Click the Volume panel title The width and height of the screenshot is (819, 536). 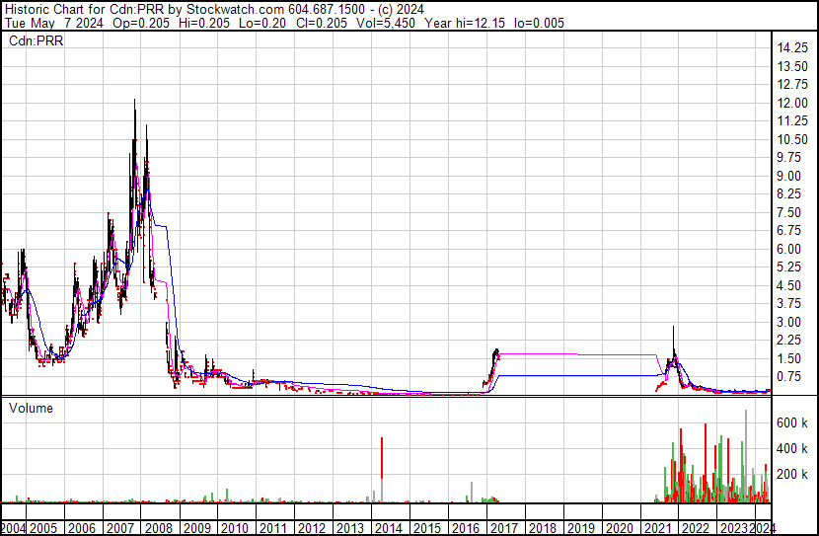tap(30, 407)
